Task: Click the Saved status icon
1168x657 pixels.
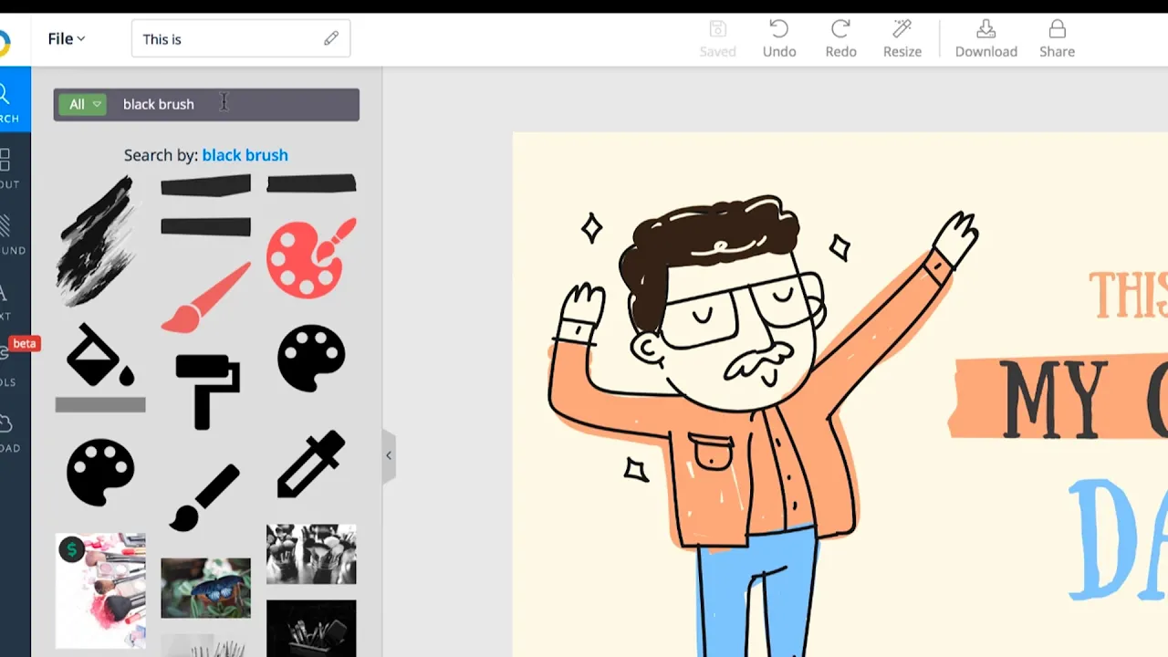Action: [717, 39]
